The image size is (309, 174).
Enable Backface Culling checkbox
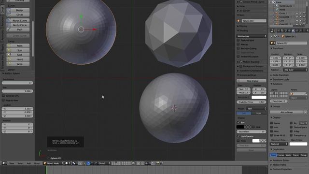click(x=238, y=48)
